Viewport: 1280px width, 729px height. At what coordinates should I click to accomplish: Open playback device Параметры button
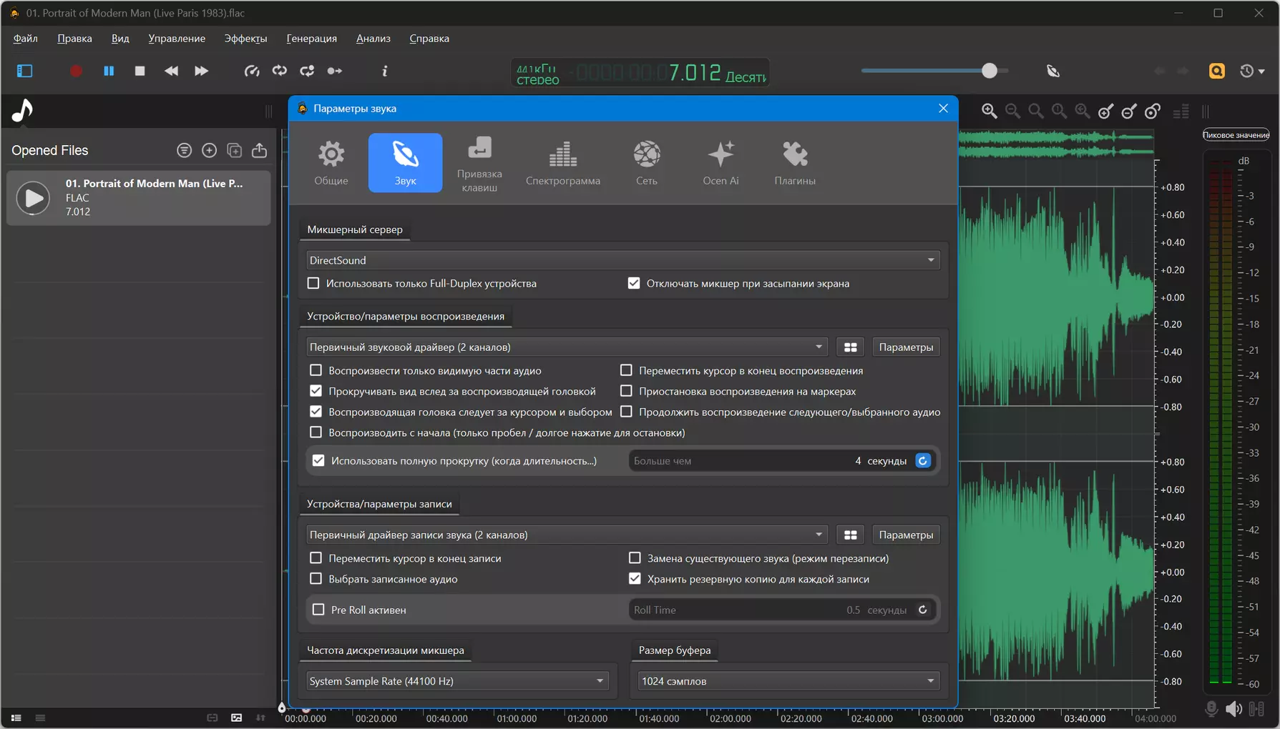click(906, 347)
